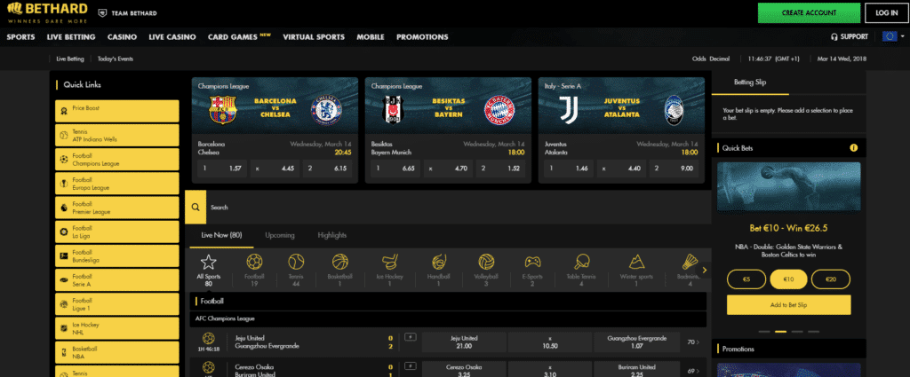Viewport: 910px width, 377px height.
Task: Click the search magnifier icon
Action: tap(196, 208)
